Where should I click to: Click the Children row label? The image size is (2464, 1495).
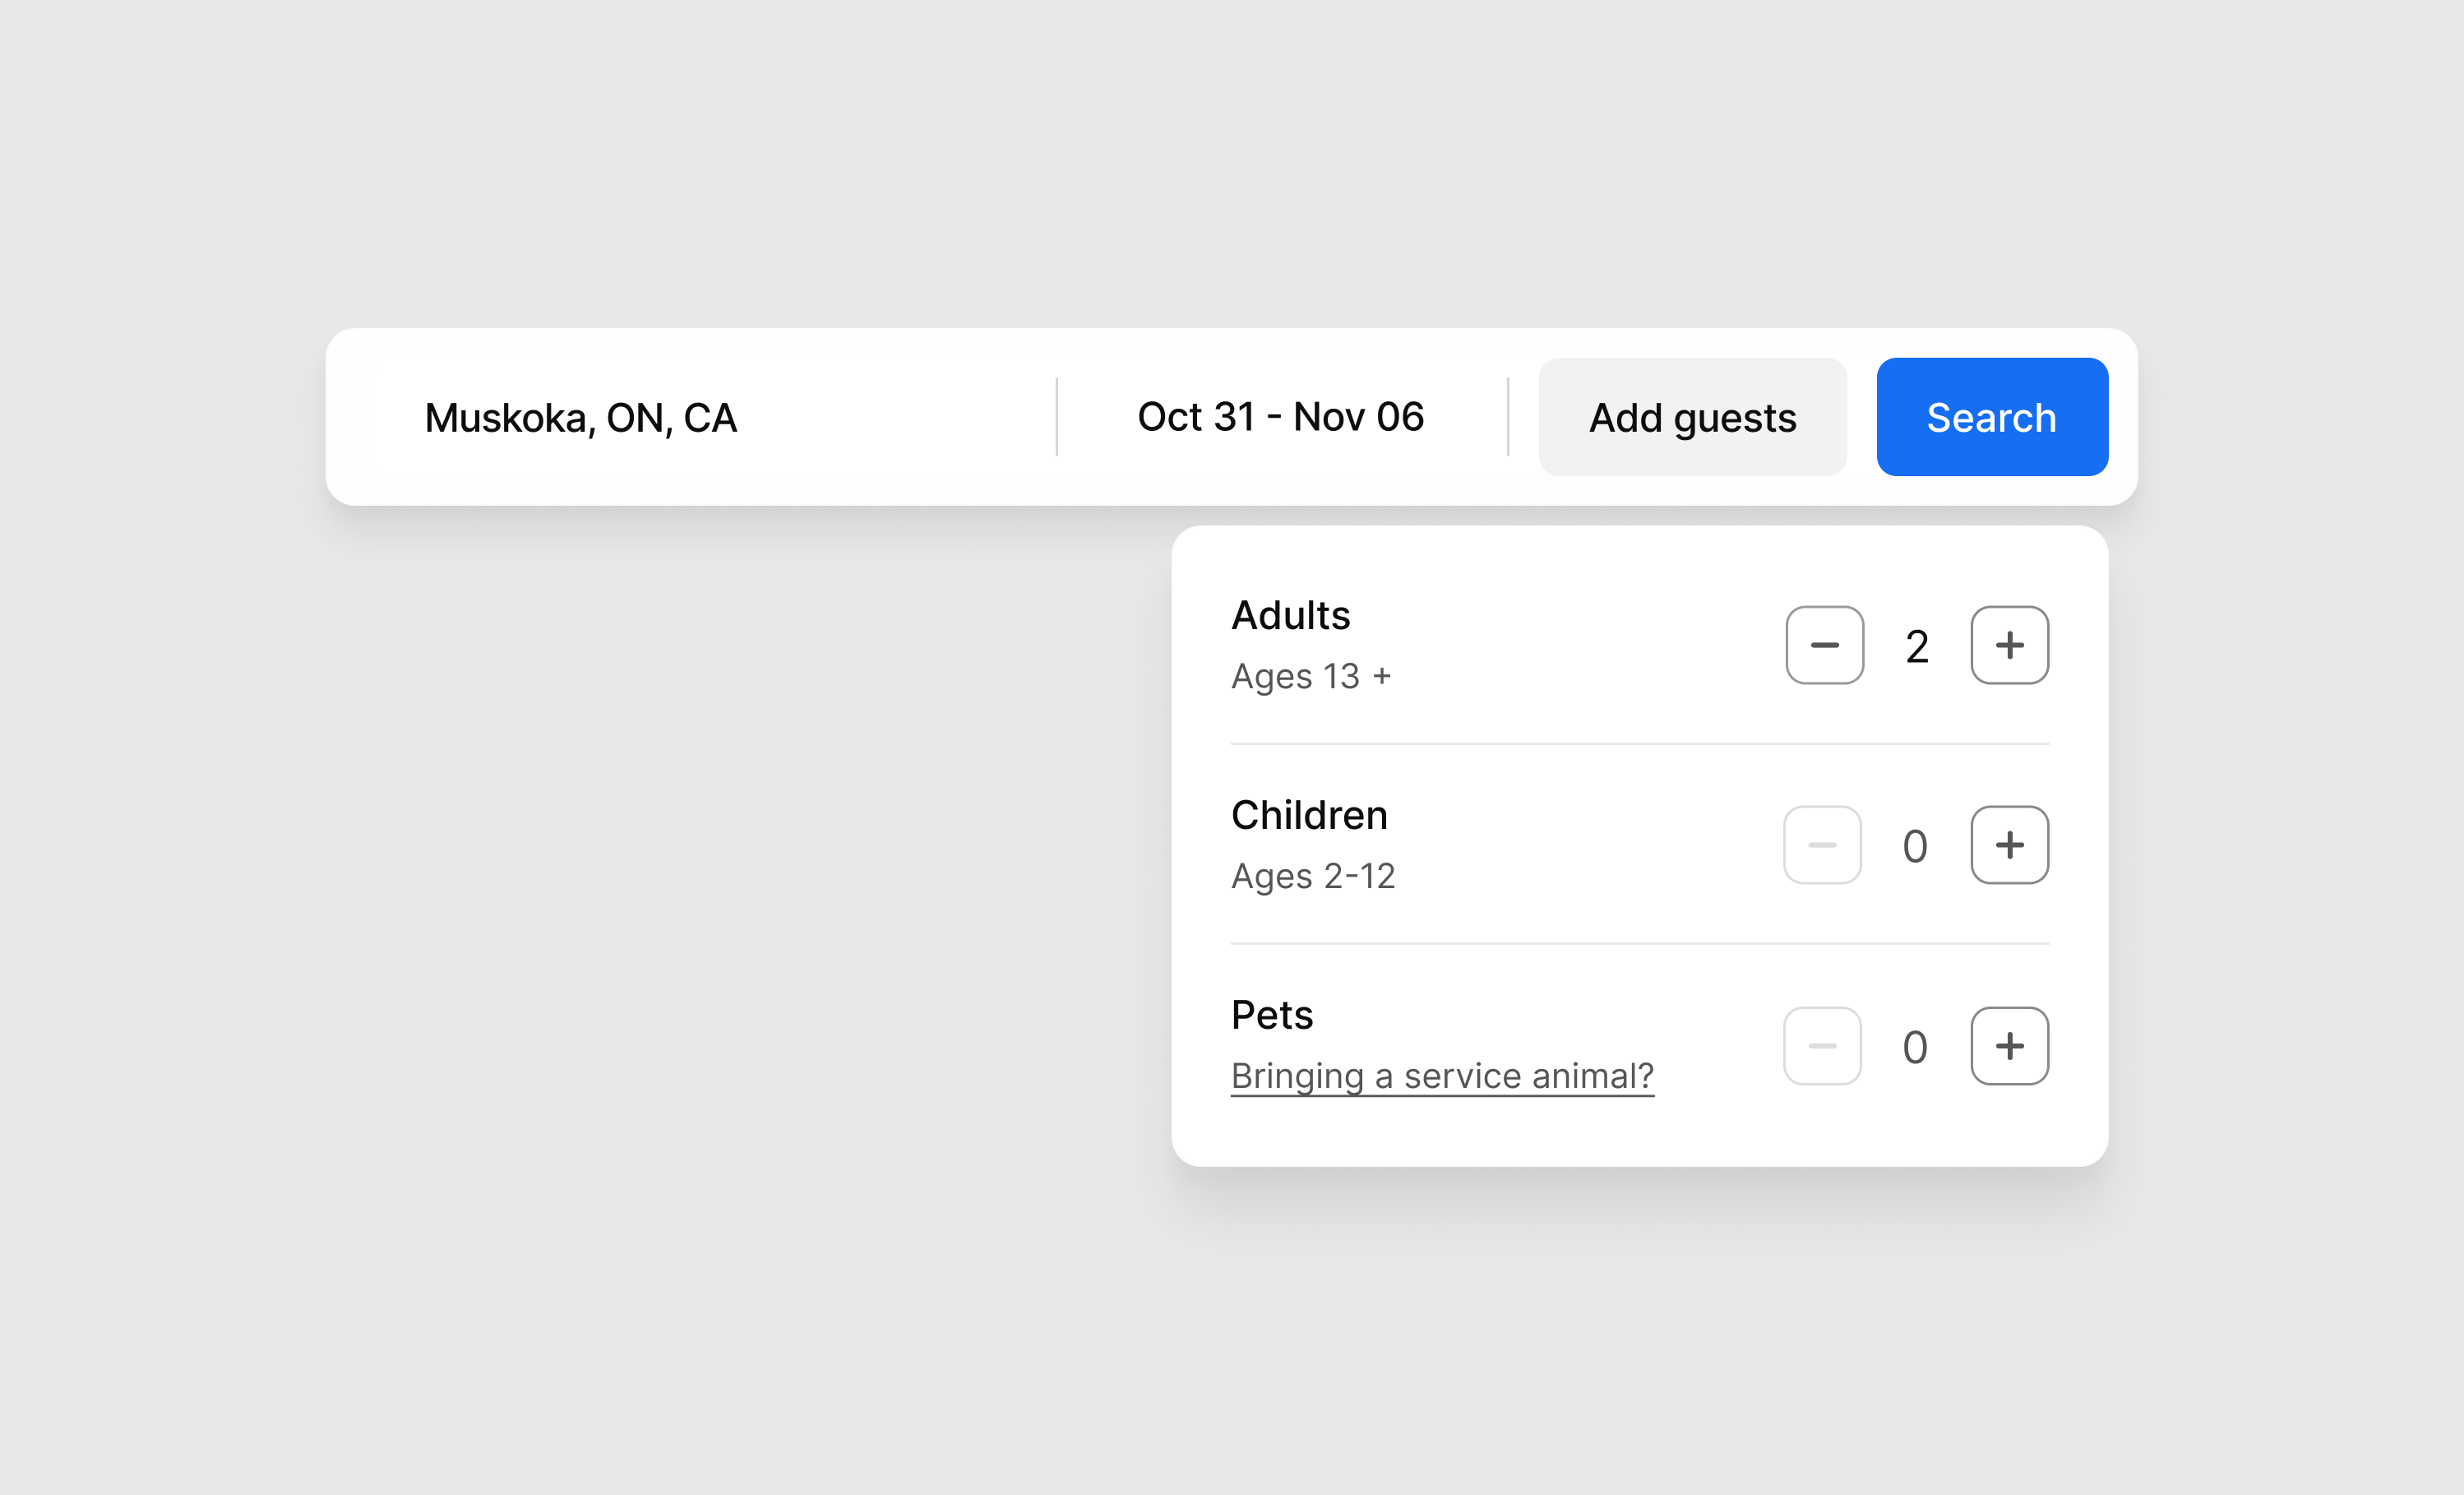(x=1309, y=815)
